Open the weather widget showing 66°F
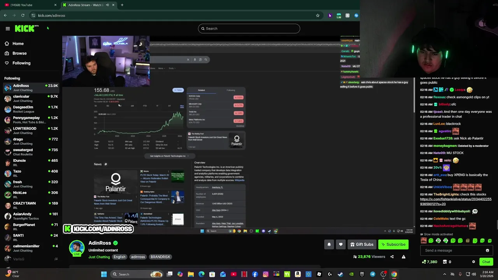 12,274
